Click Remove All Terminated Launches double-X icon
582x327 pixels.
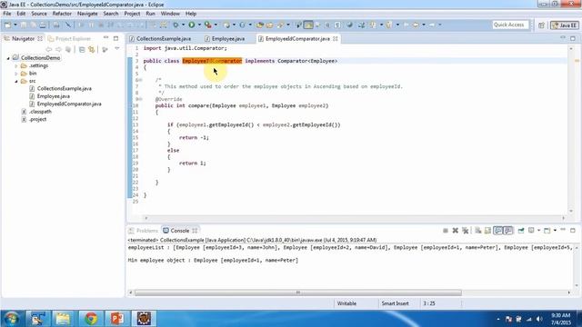(x=465, y=231)
